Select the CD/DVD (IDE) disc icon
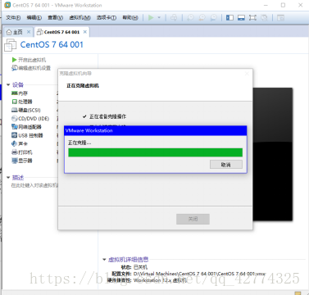Screen dimensions: 309x295 [15, 119]
